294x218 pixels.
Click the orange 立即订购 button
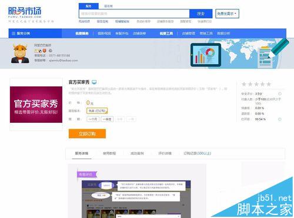click(87, 133)
